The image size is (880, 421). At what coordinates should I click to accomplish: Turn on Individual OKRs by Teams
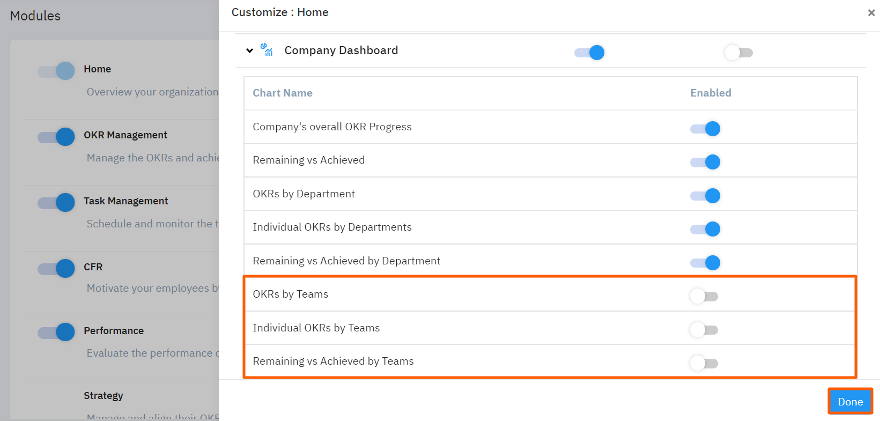(704, 330)
